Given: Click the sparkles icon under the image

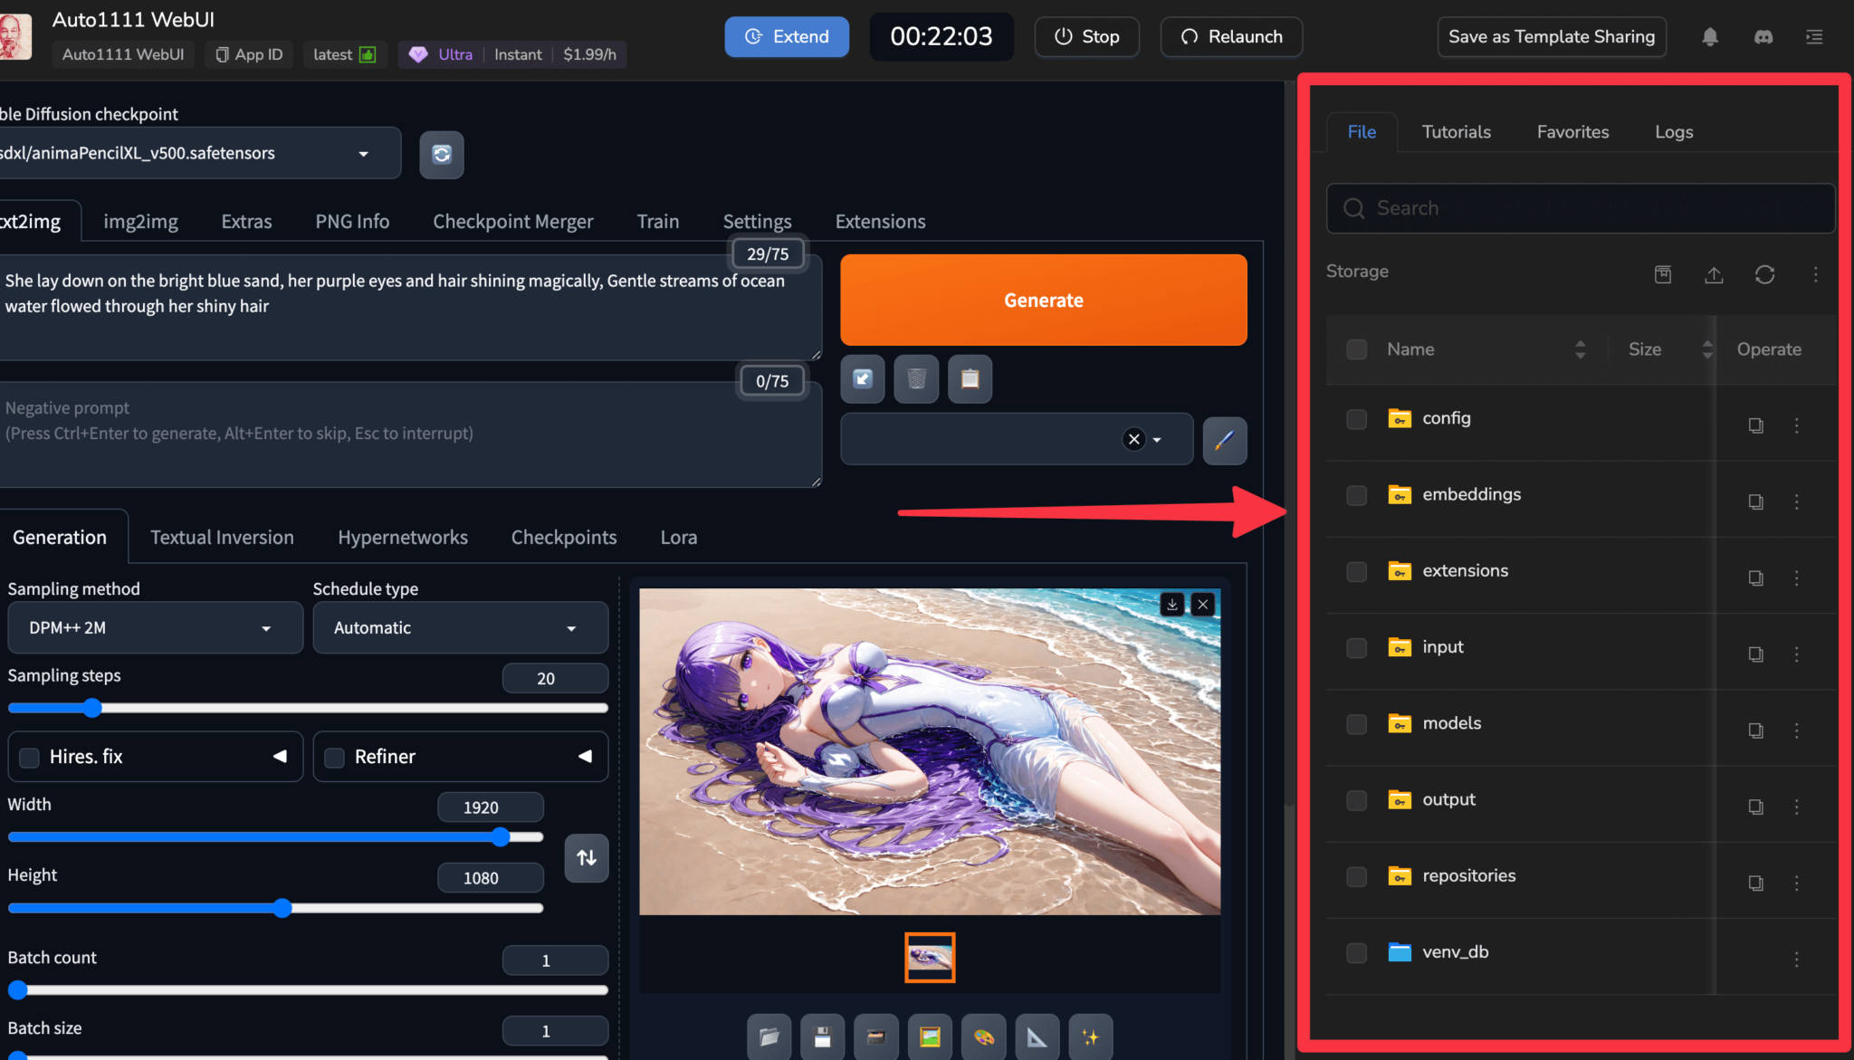Looking at the screenshot, I should click(x=1091, y=1036).
